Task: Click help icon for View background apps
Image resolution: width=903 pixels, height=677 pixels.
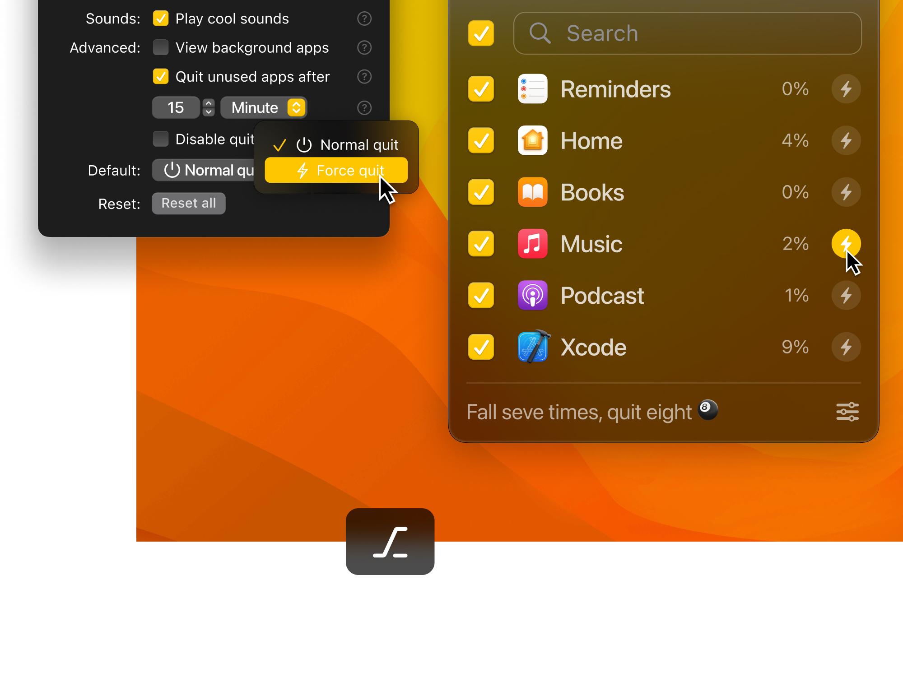Action: (x=364, y=47)
